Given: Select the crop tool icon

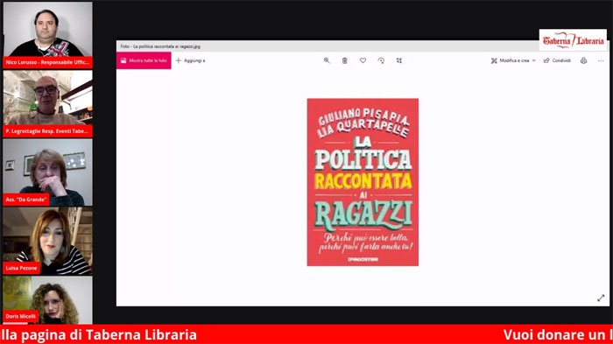Looking at the screenshot, I should (x=398, y=60).
